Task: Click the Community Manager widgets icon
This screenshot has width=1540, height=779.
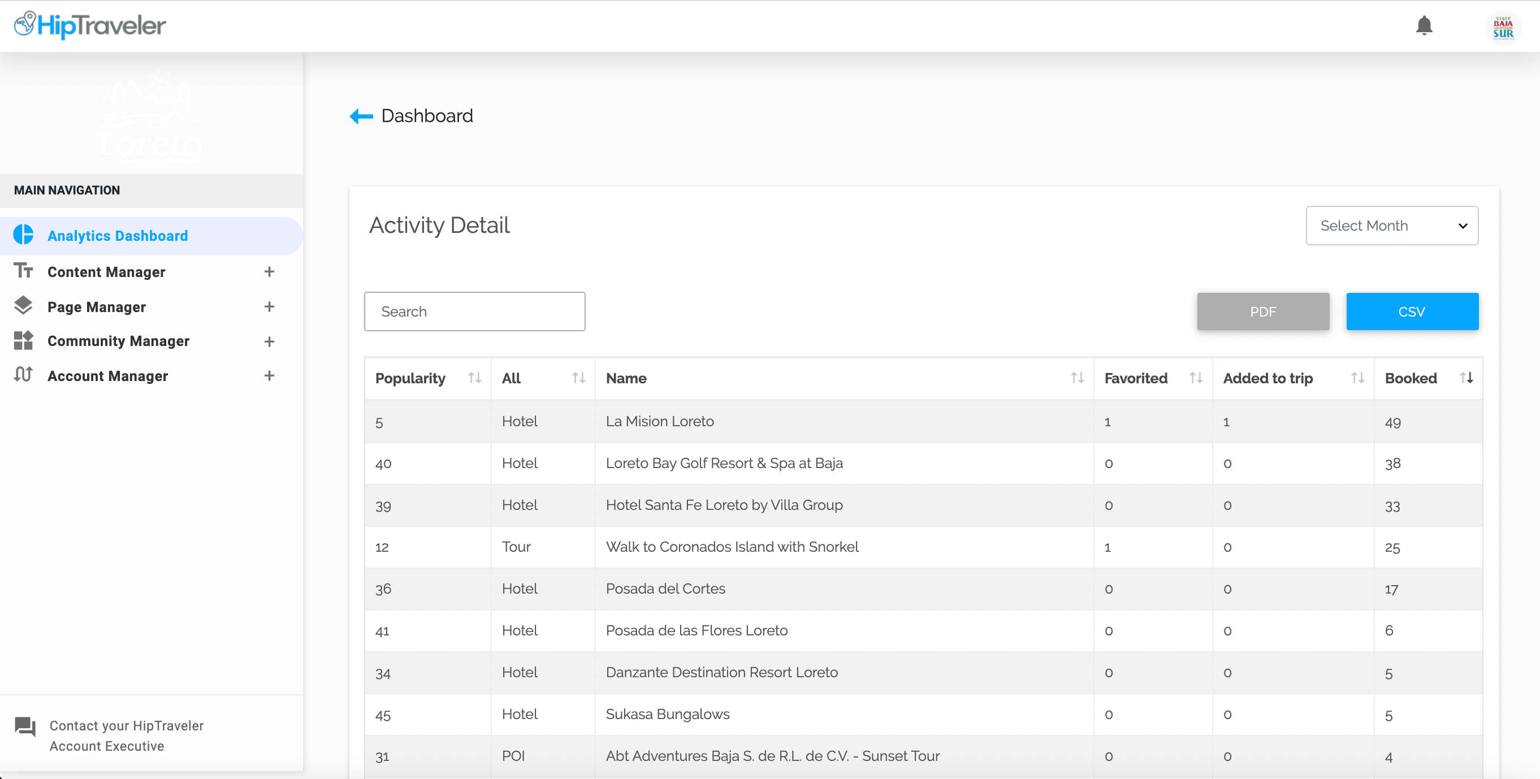Action: click(23, 341)
